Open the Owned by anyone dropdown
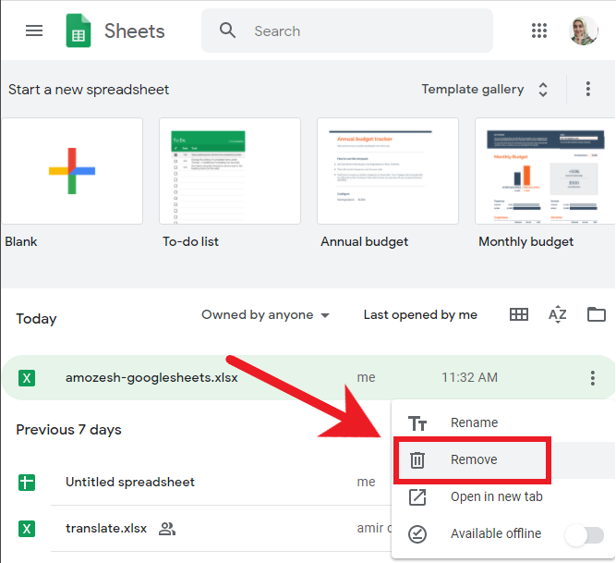The height and width of the screenshot is (563, 616). [x=266, y=315]
